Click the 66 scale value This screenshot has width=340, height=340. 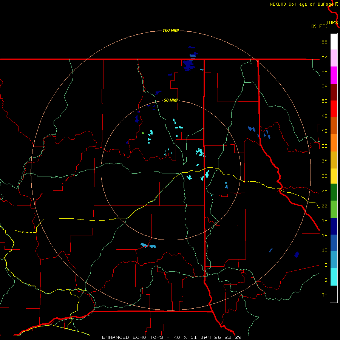pyautogui.click(x=325, y=42)
